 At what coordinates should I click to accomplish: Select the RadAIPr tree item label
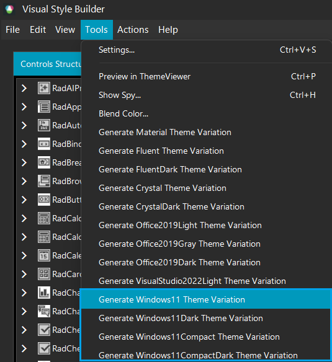(67, 88)
